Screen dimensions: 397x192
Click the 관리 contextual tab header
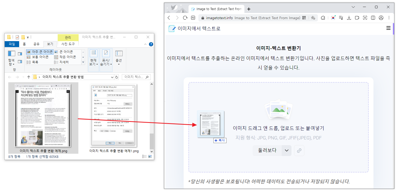(x=68, y=38)
